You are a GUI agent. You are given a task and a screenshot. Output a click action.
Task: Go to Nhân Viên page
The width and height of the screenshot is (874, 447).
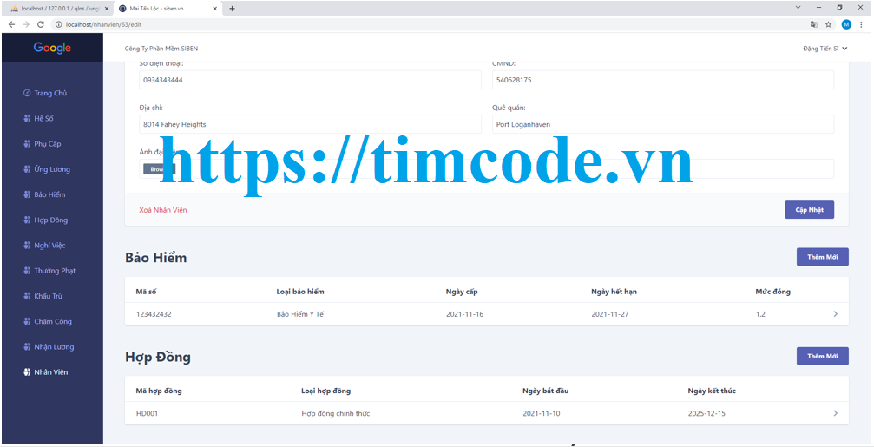coord(50,372)
